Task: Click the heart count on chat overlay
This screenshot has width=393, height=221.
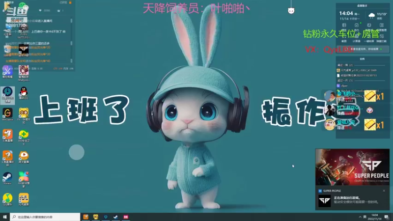Action: (x=44, y=10)
